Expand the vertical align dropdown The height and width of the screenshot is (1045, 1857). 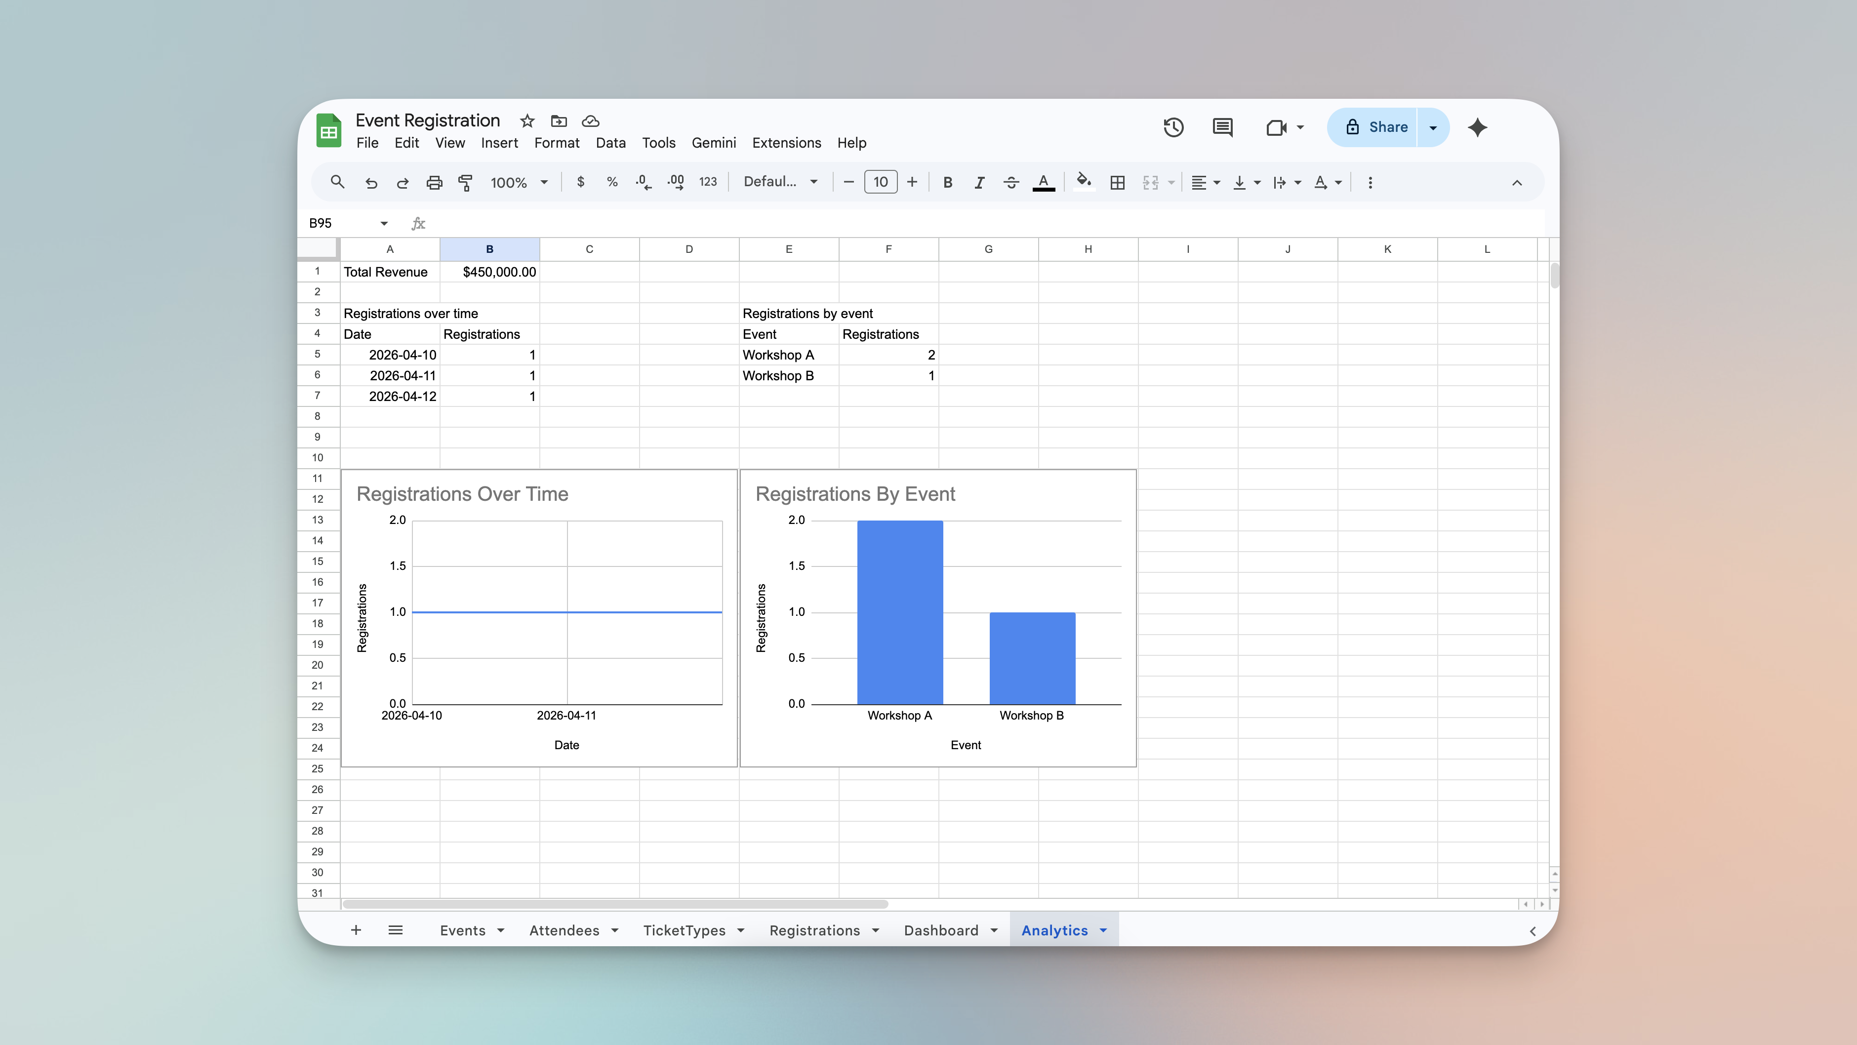(x=1256, y=183)
